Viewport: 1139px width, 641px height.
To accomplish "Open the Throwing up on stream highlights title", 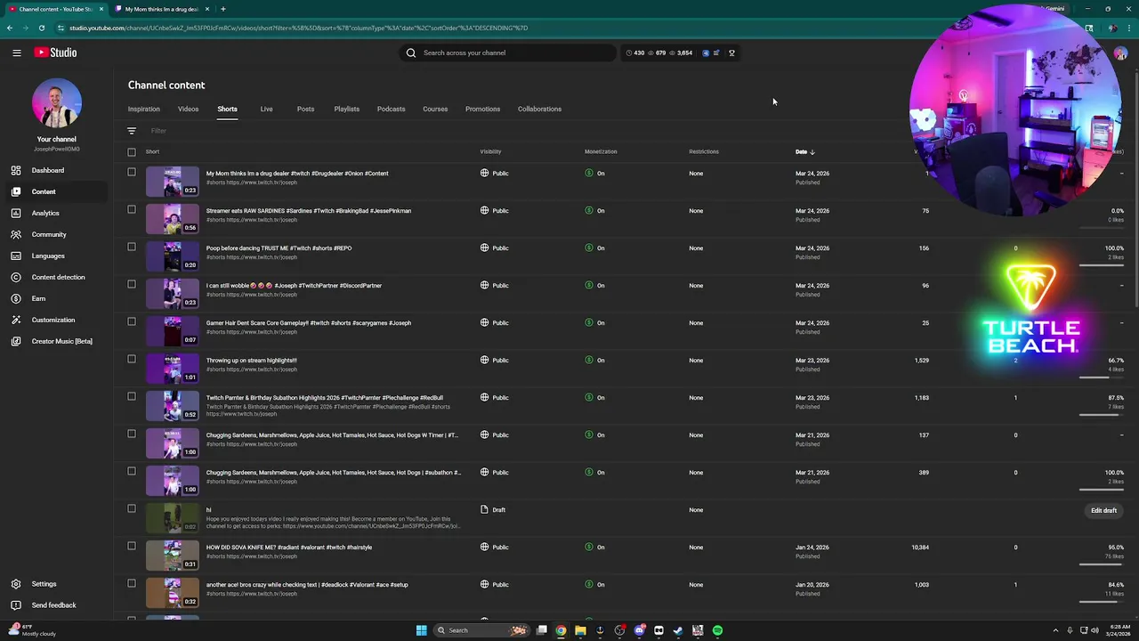I will pos(252,361).
